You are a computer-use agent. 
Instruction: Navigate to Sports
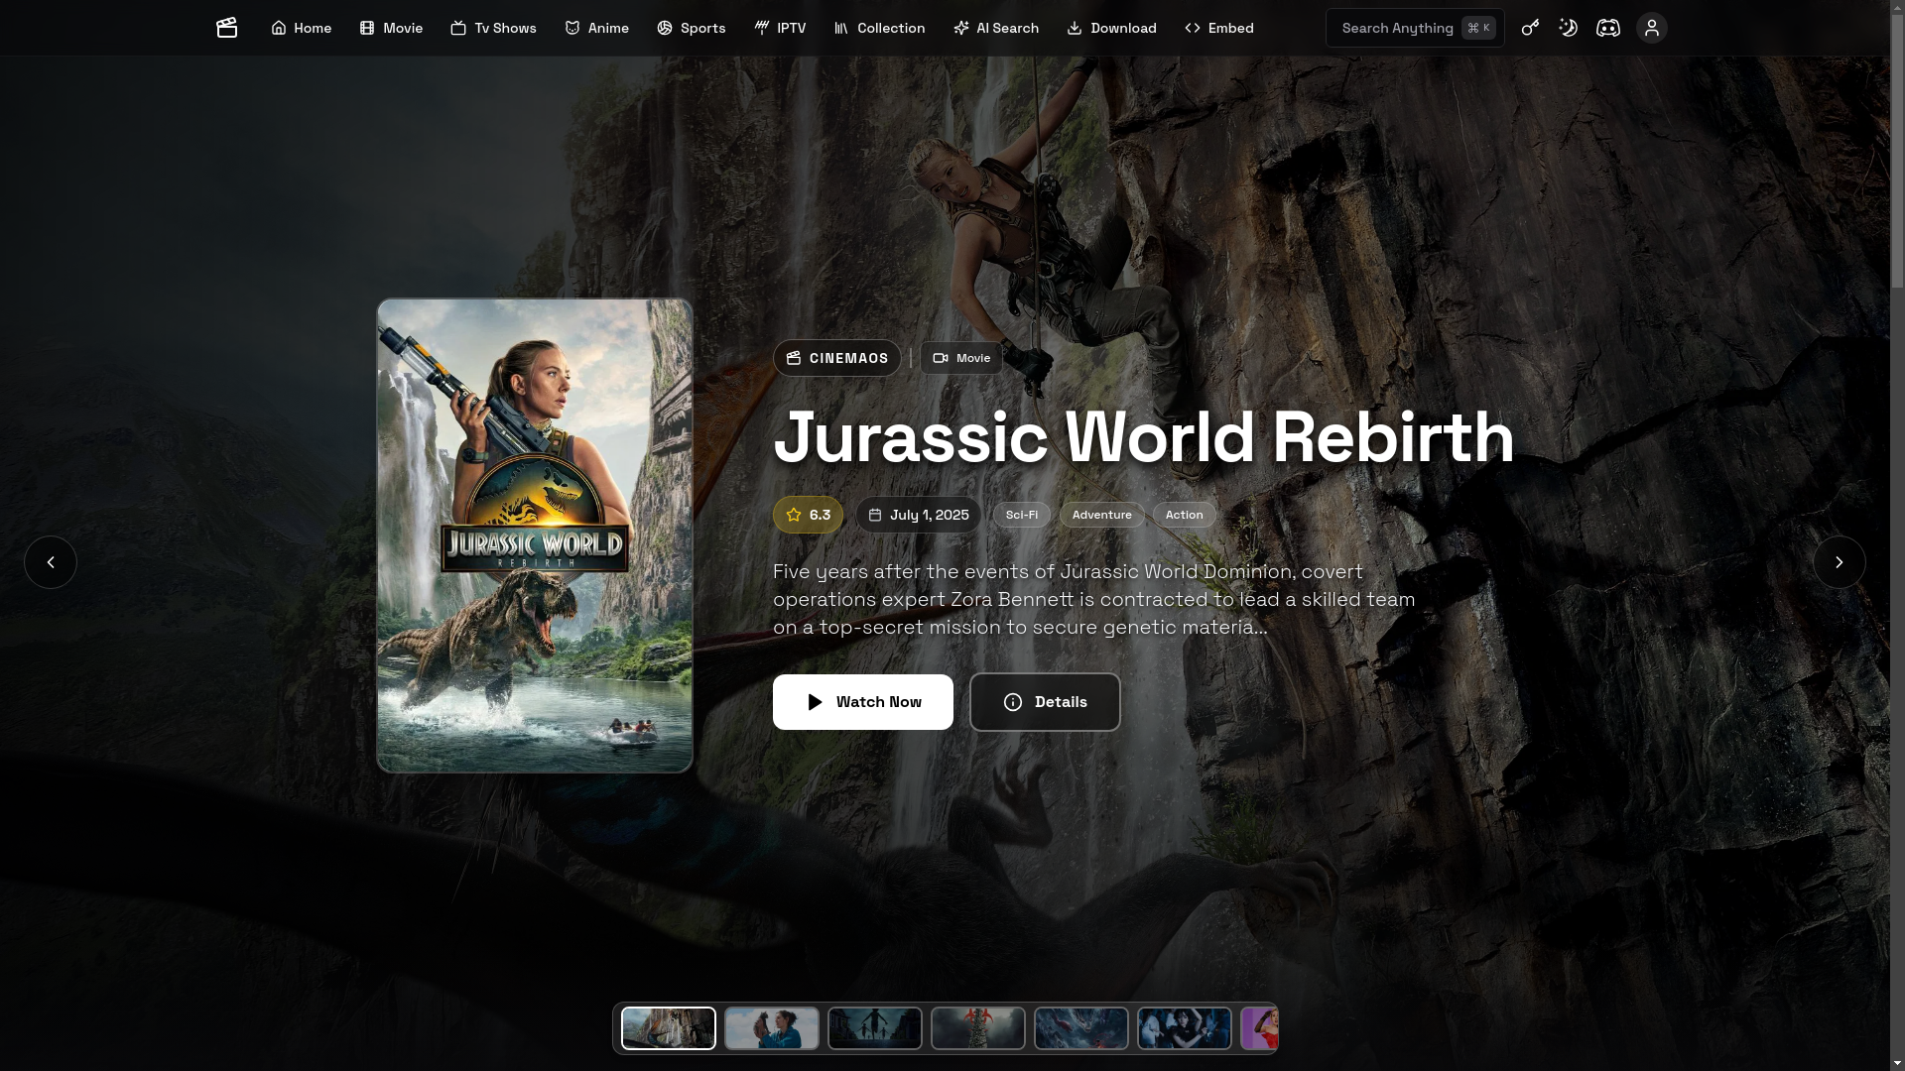pos(691,28)
